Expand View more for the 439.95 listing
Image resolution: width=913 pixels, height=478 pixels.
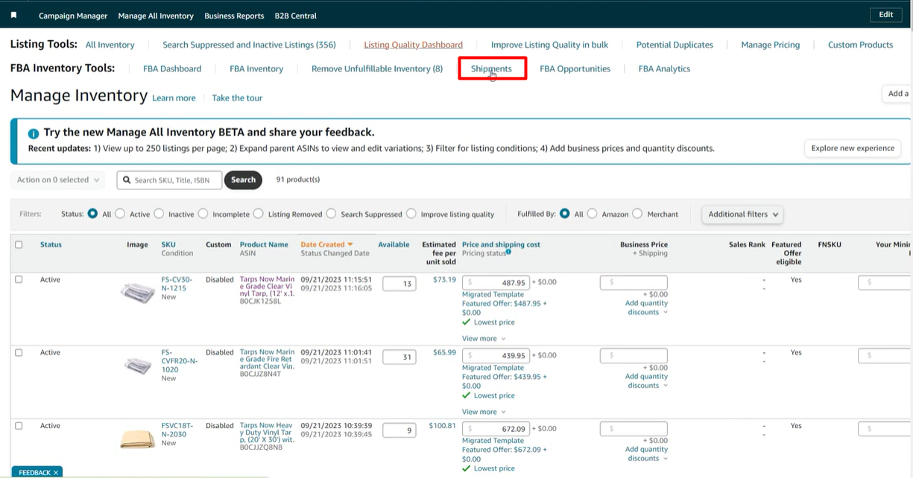(484, 412)
